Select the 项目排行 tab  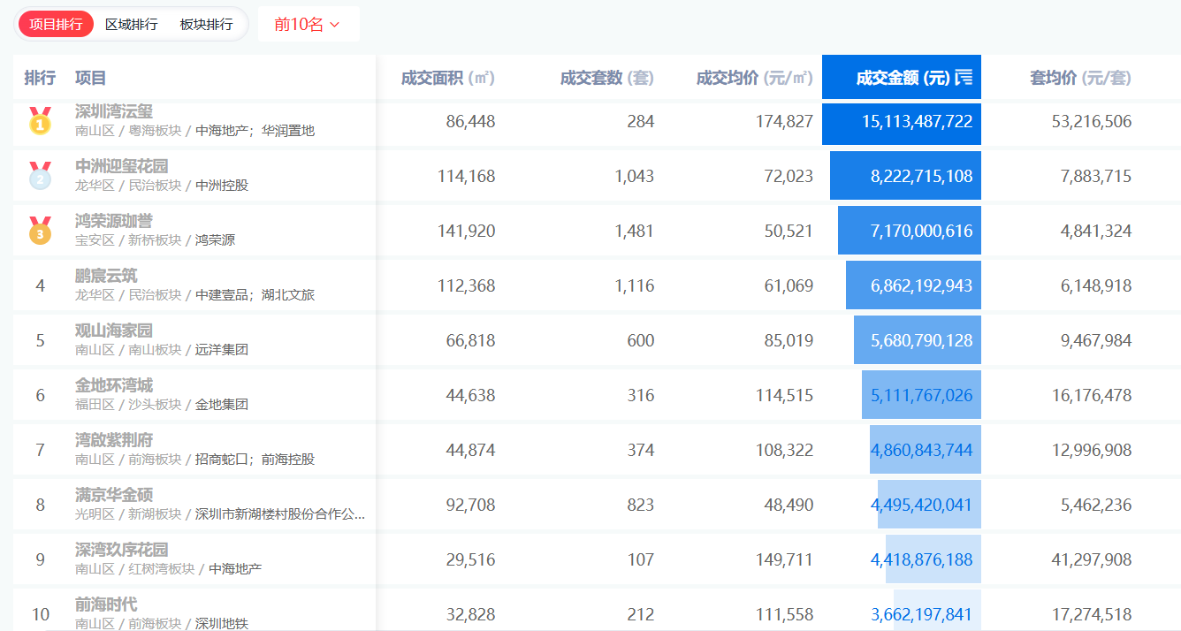(56, 24)
